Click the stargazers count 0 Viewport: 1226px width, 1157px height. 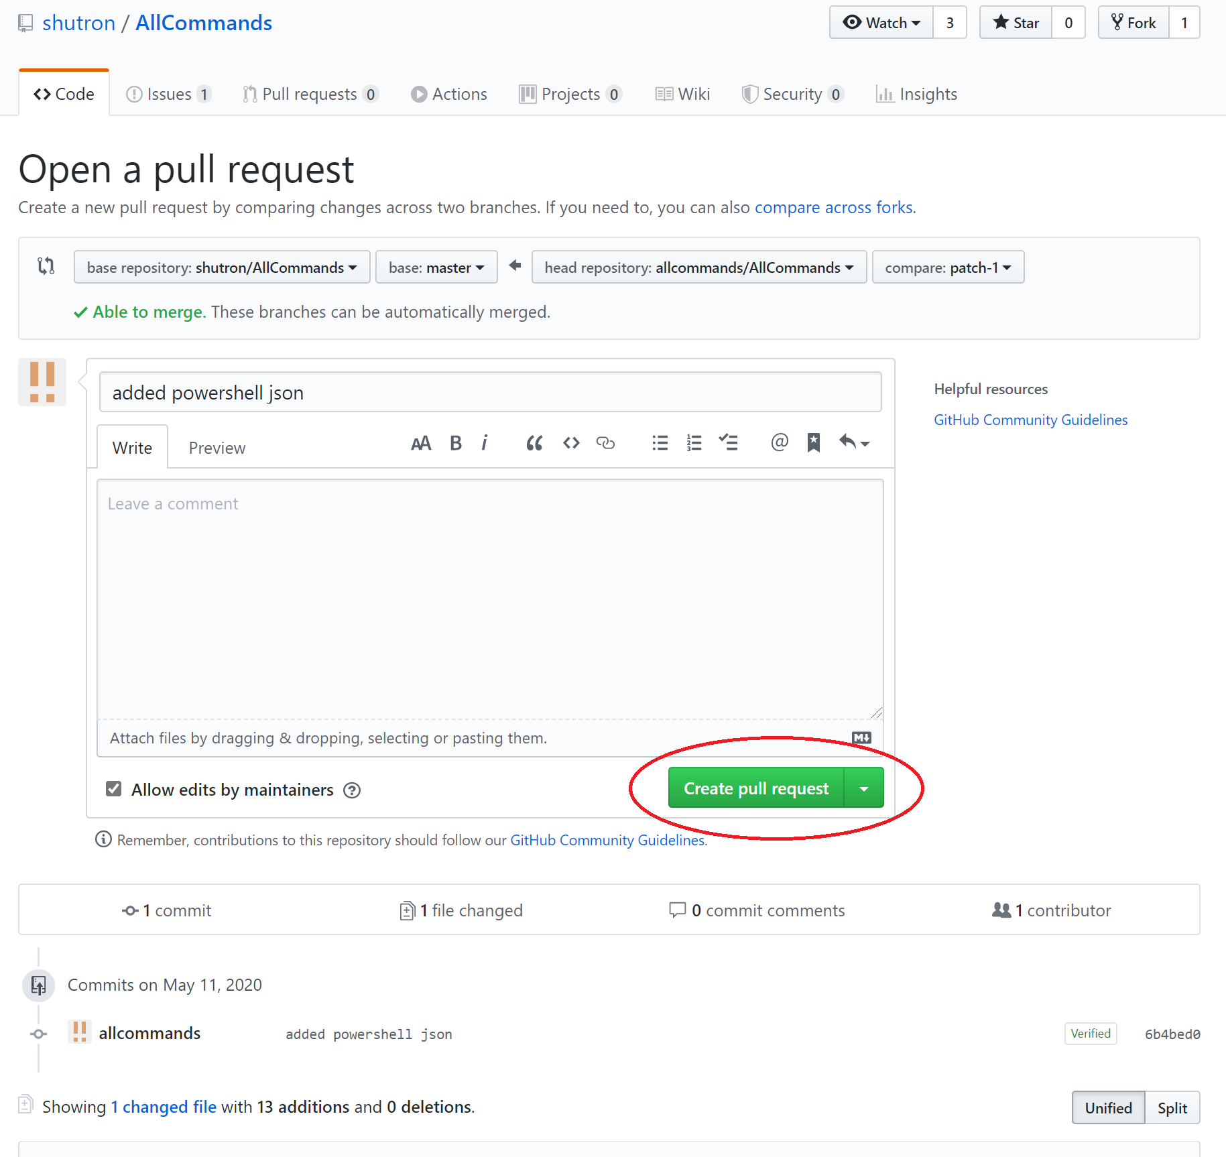(1068, 23)
